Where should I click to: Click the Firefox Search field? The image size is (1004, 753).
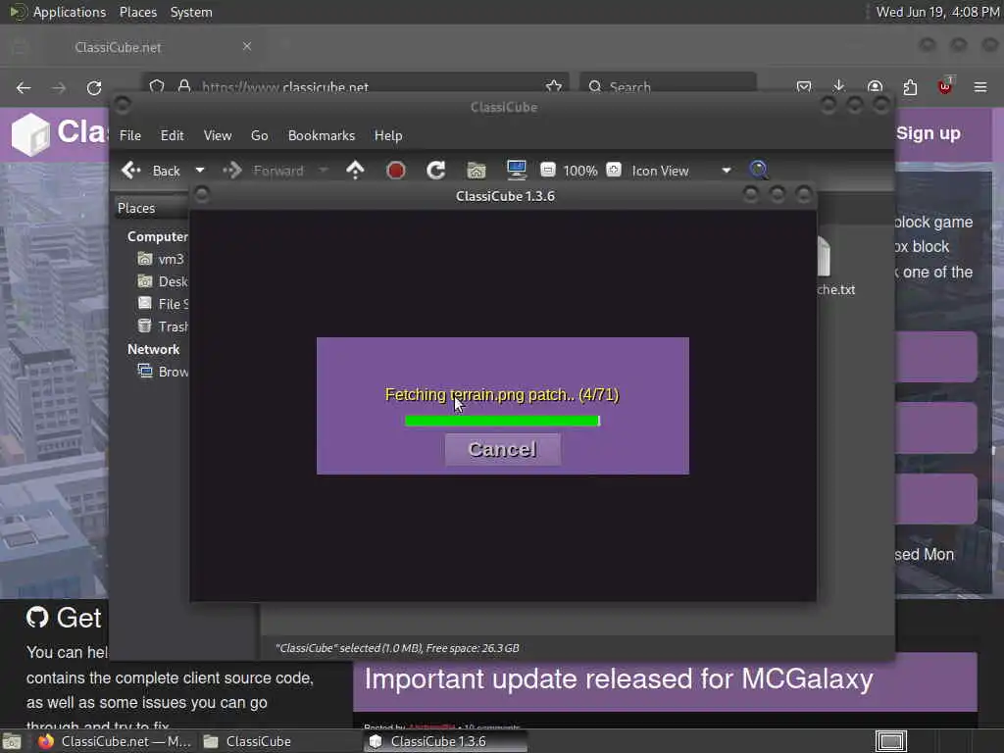(668, 86)
